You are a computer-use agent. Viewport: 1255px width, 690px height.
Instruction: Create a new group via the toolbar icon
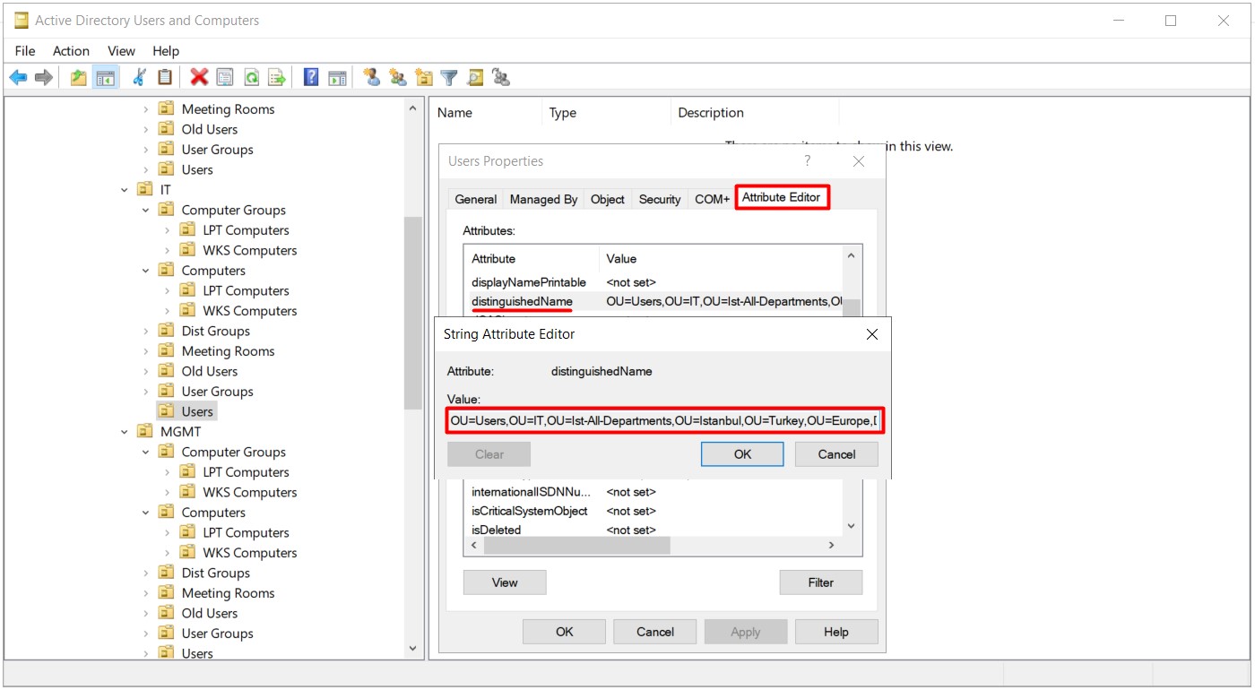point(397,78)
